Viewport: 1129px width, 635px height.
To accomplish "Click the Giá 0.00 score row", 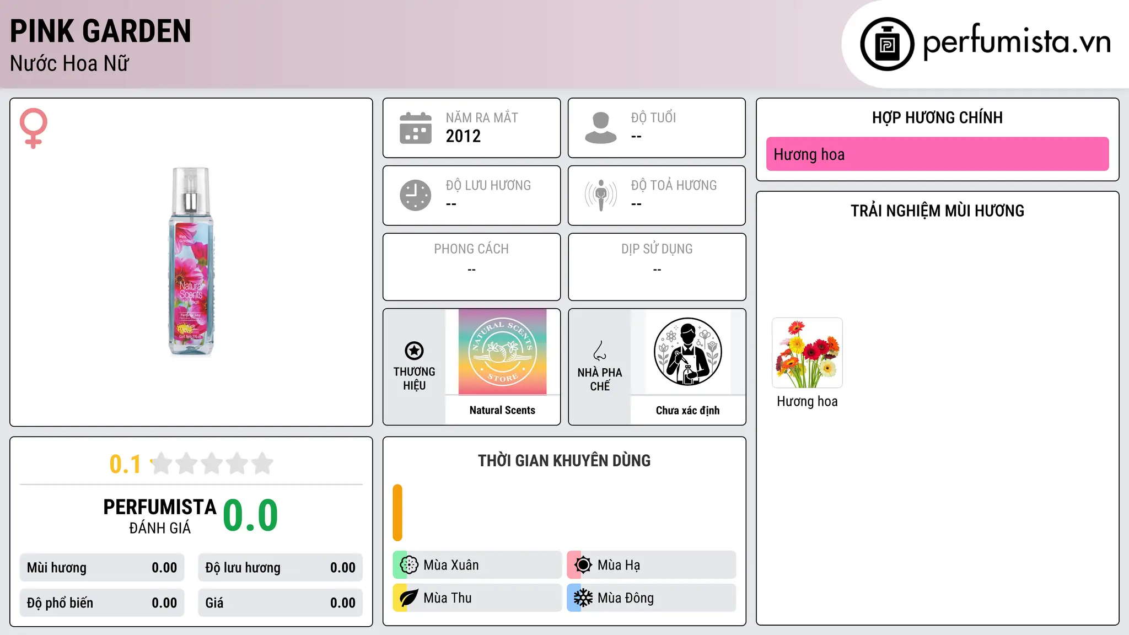I will (x=280, y=603).
